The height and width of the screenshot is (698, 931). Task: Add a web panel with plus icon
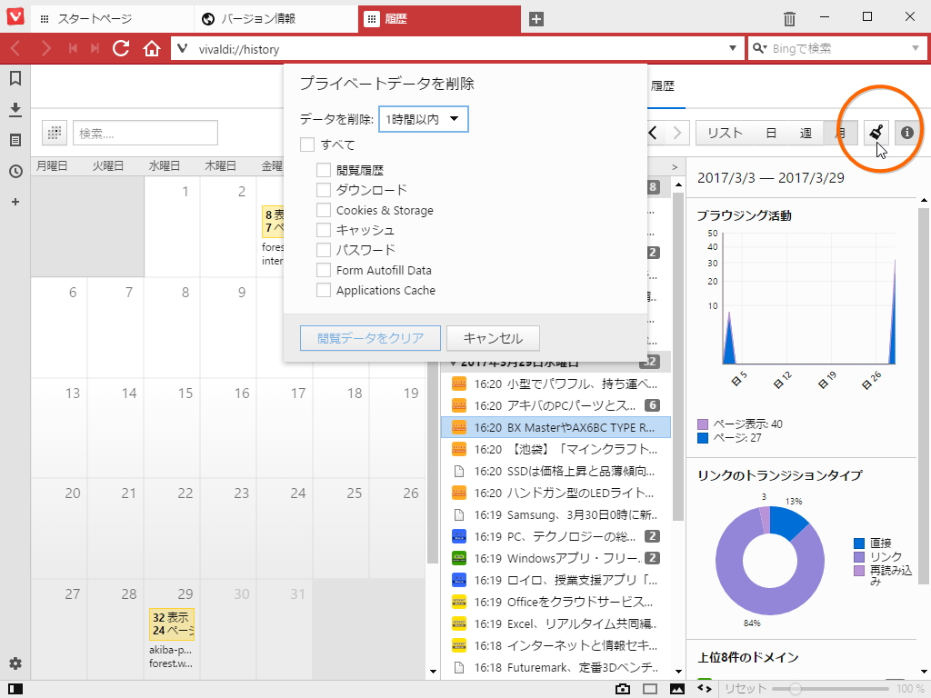tap(15, 202)
